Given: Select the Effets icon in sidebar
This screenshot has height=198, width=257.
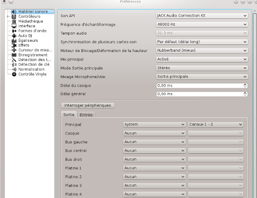Looking at the screenshot, I should click(14, 45).
